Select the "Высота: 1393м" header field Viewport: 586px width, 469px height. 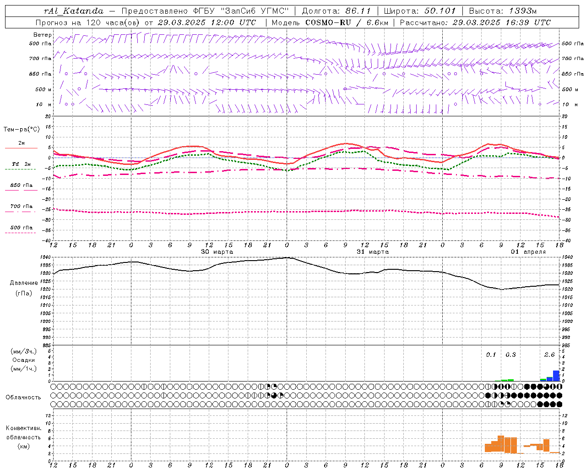click(503, 11)
